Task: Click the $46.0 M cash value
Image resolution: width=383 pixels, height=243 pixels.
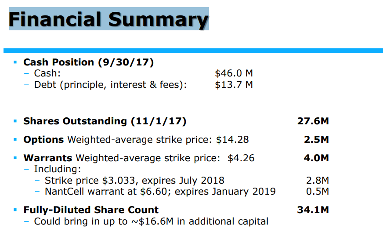Action: point(234,73)
